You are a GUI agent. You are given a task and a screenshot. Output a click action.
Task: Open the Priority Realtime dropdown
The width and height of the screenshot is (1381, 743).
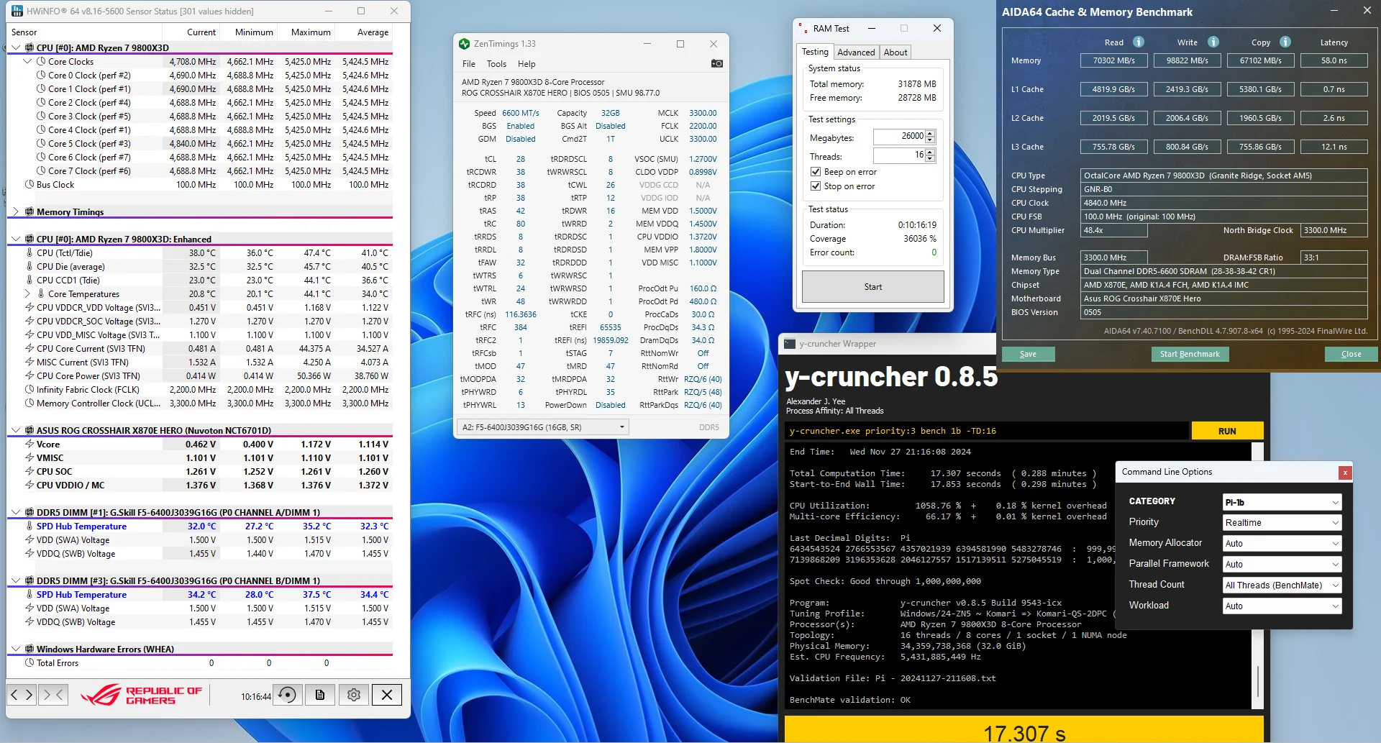click(1282, 523)
